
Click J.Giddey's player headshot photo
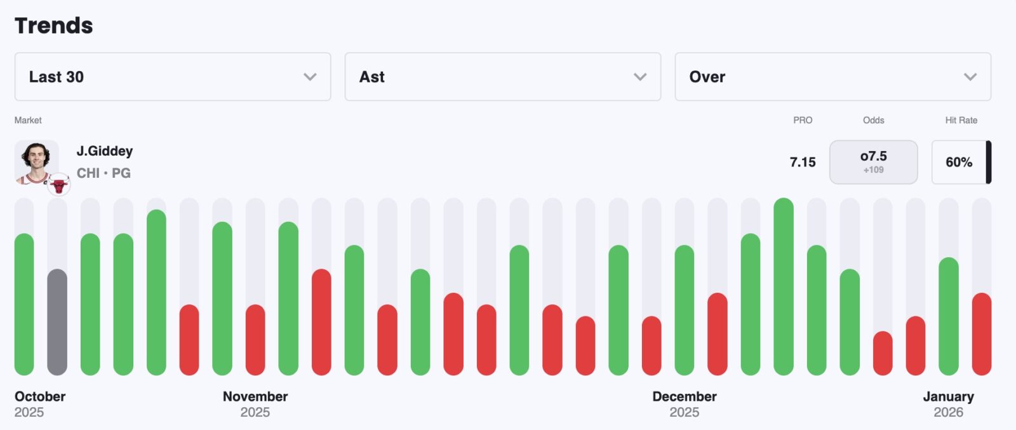click(36, 161)
